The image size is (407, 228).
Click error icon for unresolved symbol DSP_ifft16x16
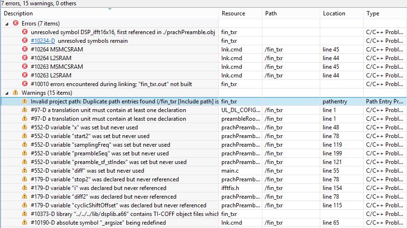25,32
